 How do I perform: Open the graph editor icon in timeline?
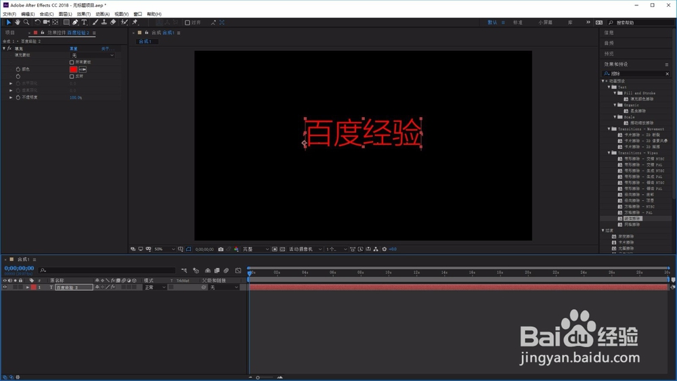click(238, 271)
